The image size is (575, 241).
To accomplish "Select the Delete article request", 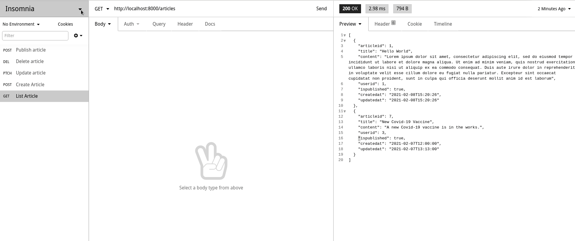I will 44,62.
